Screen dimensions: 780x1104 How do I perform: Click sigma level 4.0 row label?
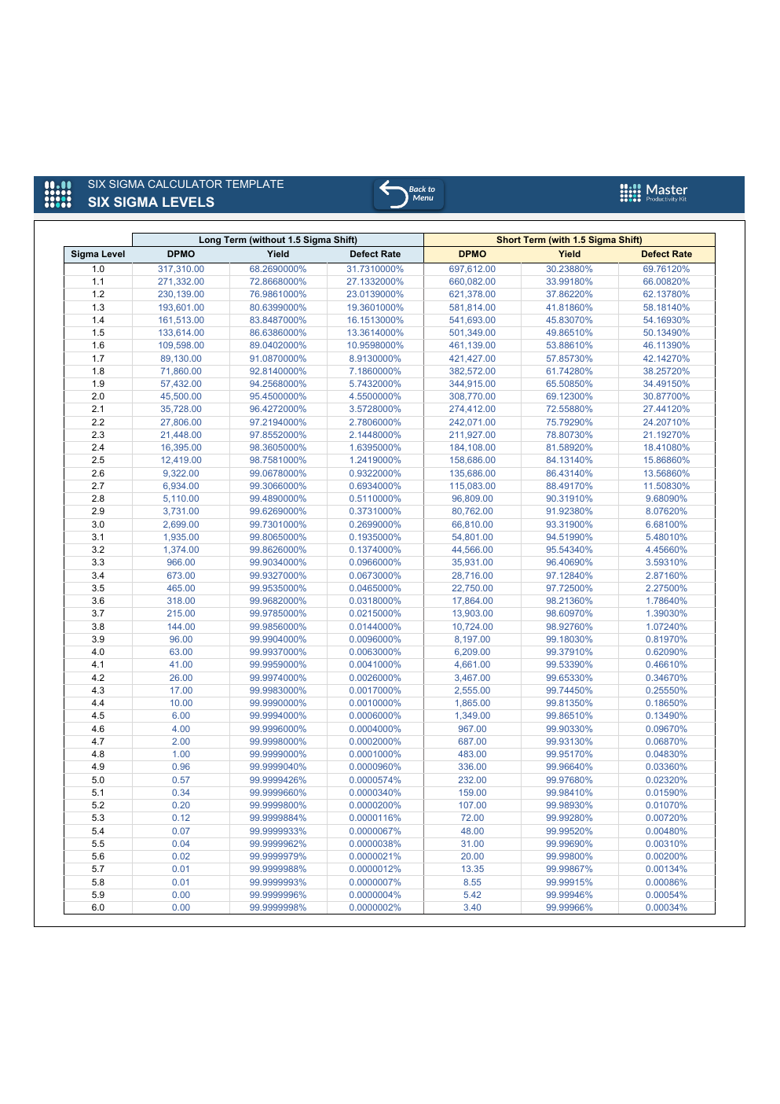(98, 652)
